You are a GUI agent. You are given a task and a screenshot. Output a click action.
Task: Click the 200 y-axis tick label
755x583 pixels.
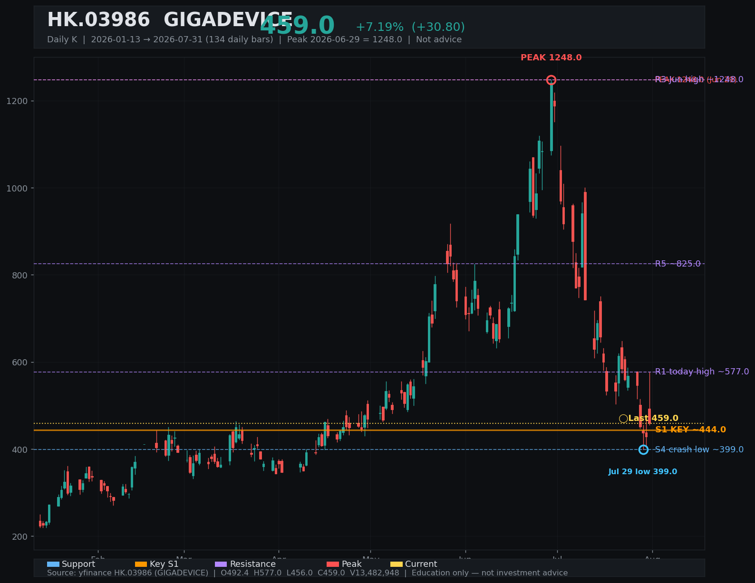click(x=19, y=537)
